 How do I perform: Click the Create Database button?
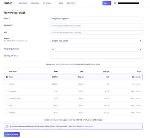[x=12, y=135]
